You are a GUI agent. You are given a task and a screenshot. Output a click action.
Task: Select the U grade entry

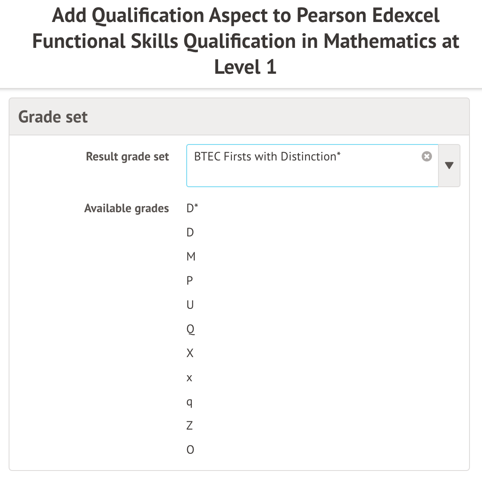click(190, 305)
